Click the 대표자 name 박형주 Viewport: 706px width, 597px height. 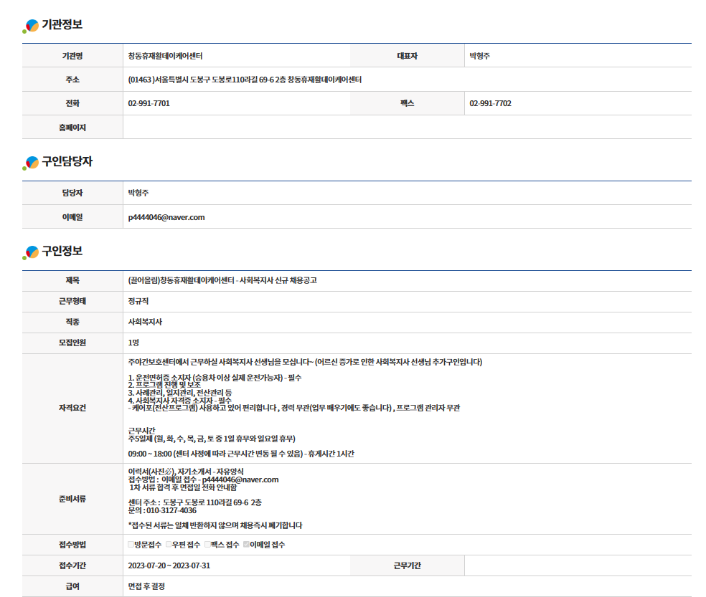pyautogui.click(x=480, y=56)
